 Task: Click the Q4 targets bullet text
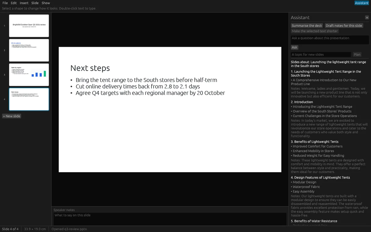150,93
